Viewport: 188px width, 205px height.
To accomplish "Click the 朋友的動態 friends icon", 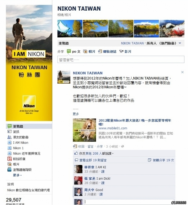I will coord(9,137).
